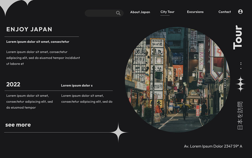This screenshot has height=158, width=252.
Task: Go to the Excursions page
Action: (195, 12)
